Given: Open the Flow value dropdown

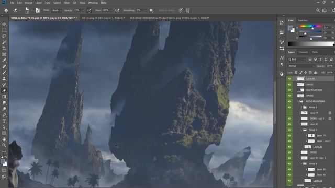Looking at the screenshot, I should 111,10.
